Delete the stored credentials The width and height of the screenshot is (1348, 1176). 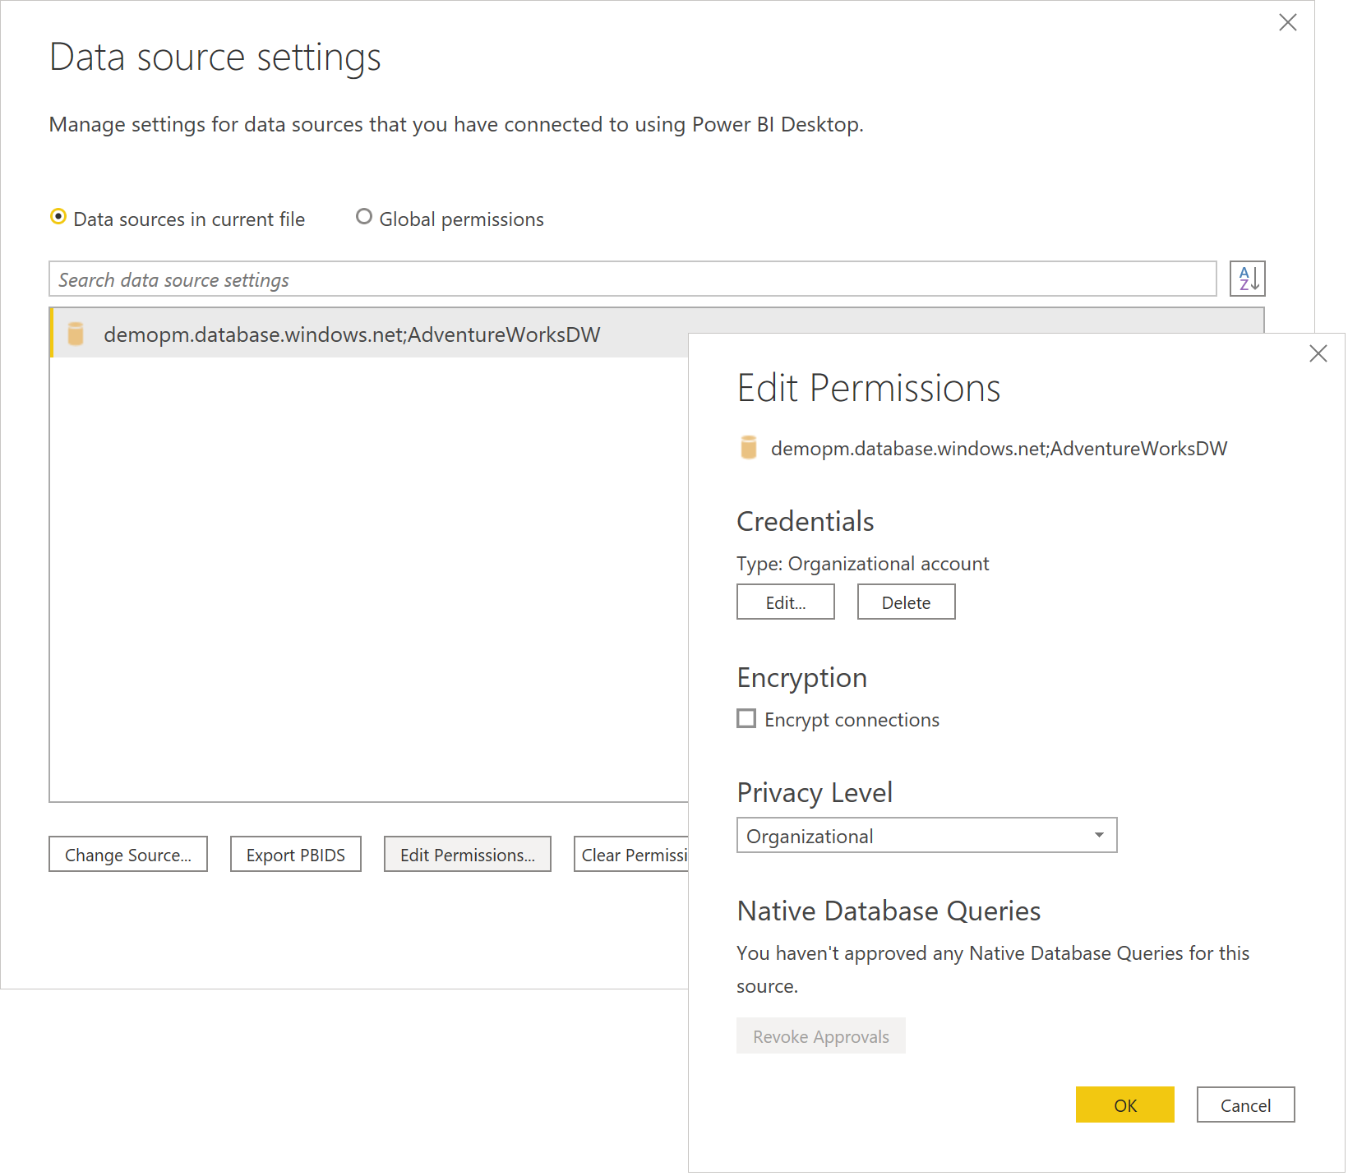coord(905,601)
